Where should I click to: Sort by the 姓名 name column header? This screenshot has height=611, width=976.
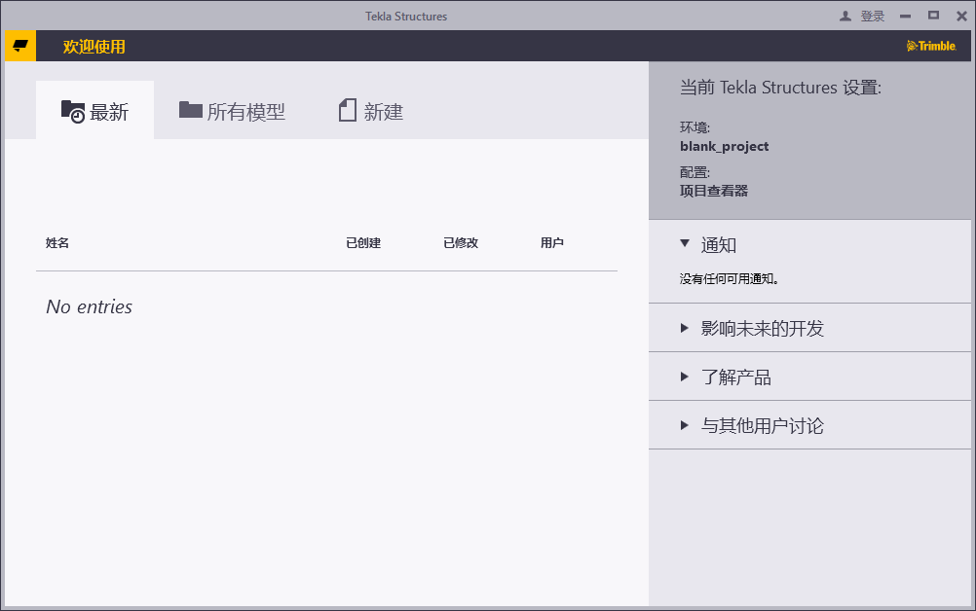57,243
